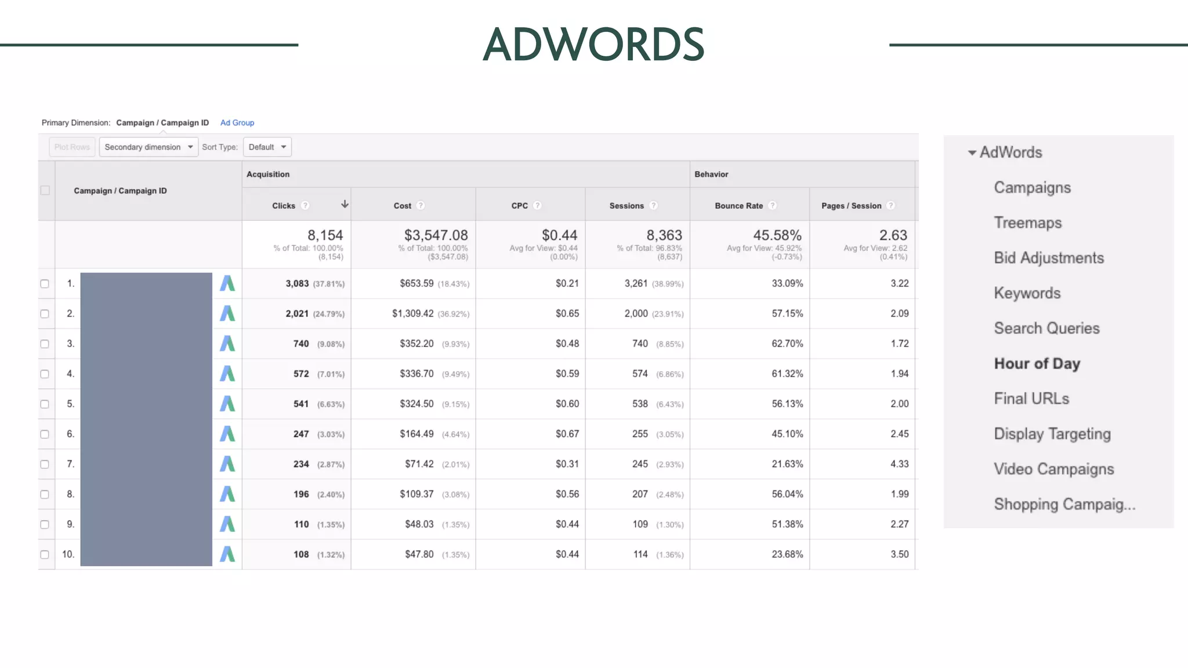Switch primary dimension to Ad Group
The height and width of the screenshot is (668, 1188).
coord(237,123)
